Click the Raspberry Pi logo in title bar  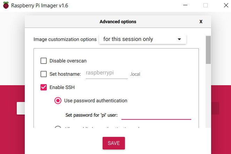pos(6,6)
